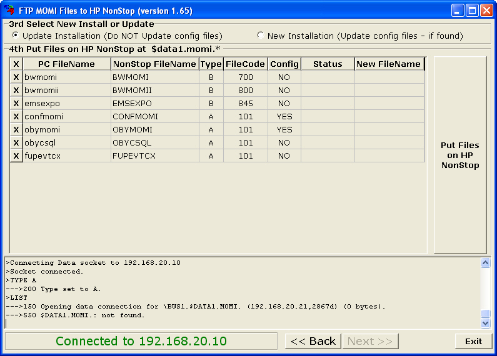This screenshot has height=356, width=497.
Task: Click the Connected to 192.168.20.10 status field
Action: (141, 341)
